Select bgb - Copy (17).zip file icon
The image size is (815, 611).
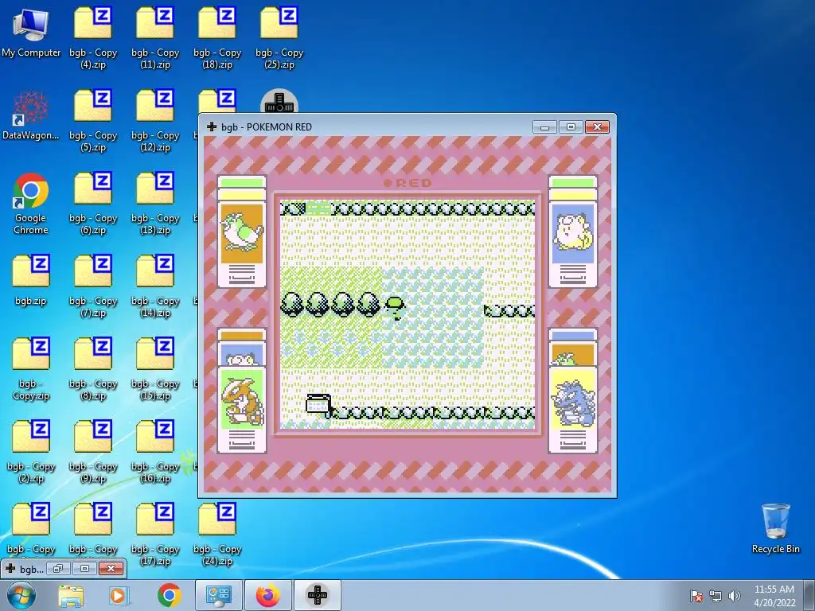(155, 535)
